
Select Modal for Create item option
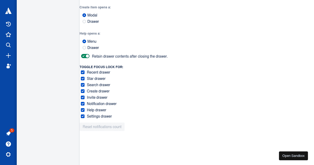(84, 15)
